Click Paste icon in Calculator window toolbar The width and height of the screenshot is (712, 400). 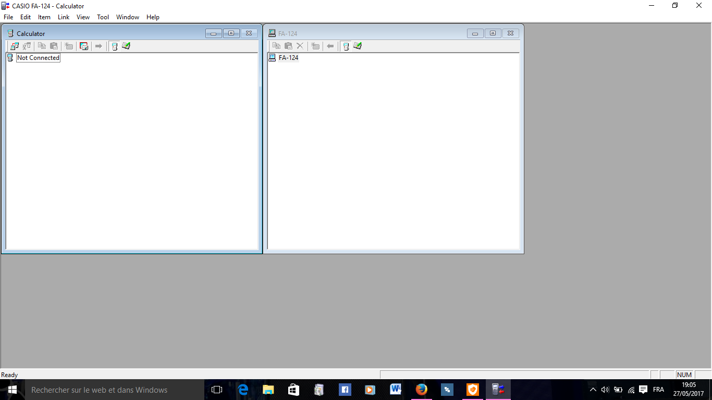[x=54, y=46]
